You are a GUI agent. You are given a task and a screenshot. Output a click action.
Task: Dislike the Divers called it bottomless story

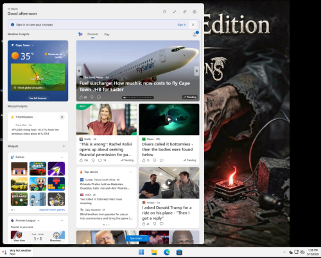(x=155, y=160)
